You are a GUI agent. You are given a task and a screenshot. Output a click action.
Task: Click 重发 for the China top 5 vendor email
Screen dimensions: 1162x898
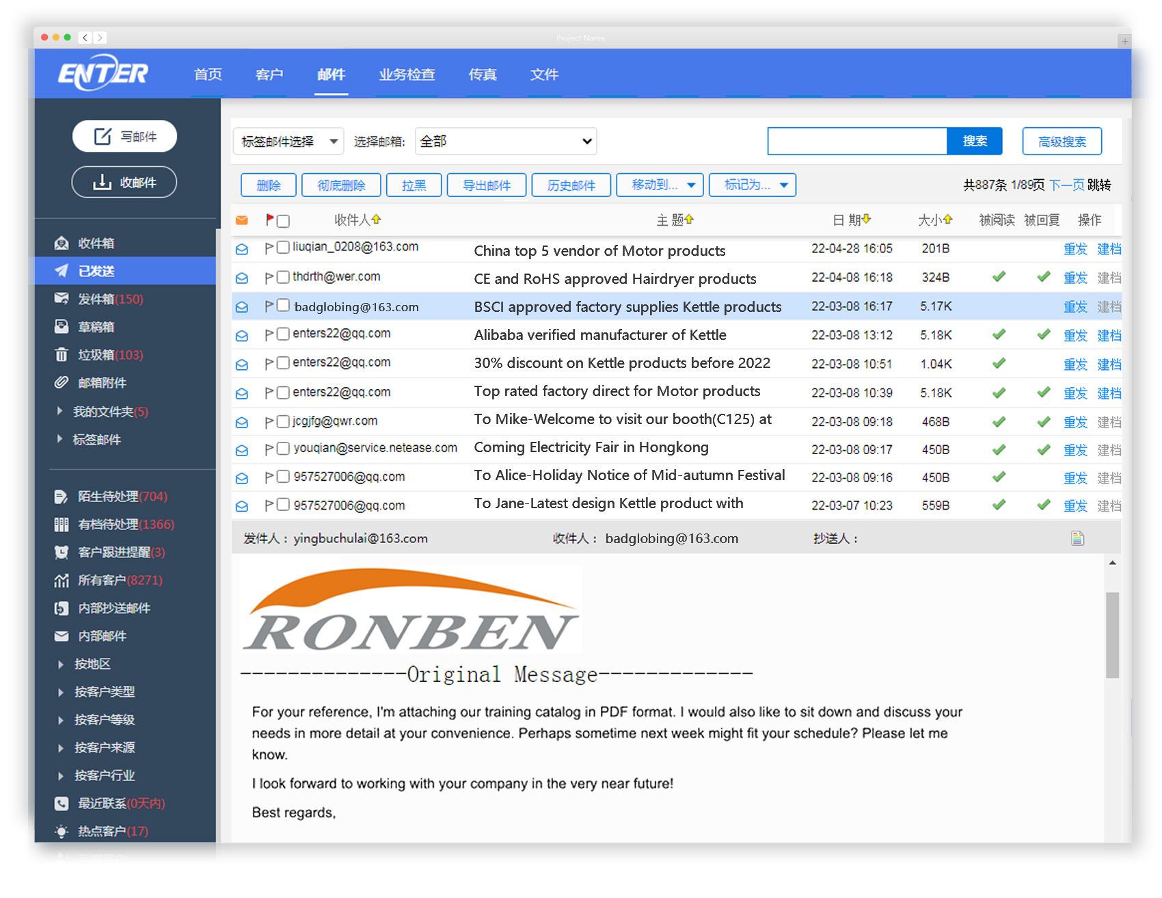(x=1075, y=249)
